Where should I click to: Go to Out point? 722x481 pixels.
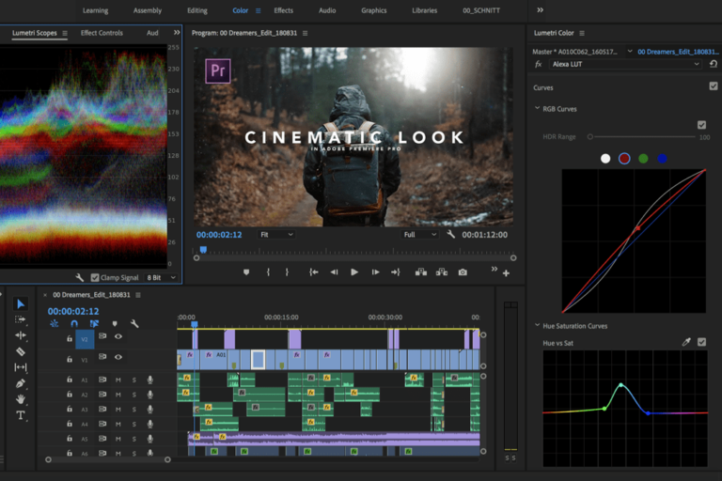click(396, 272)
